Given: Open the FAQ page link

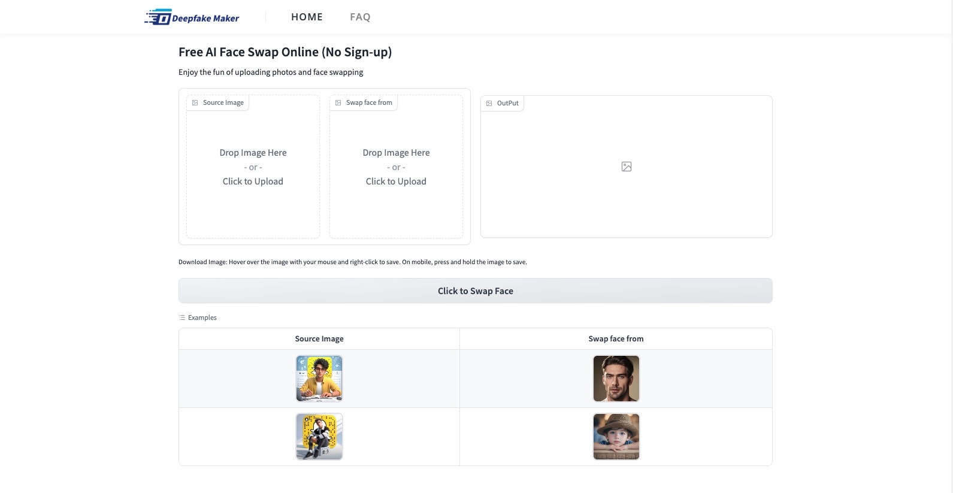Looking at the screenshot, I should [360, 17].
